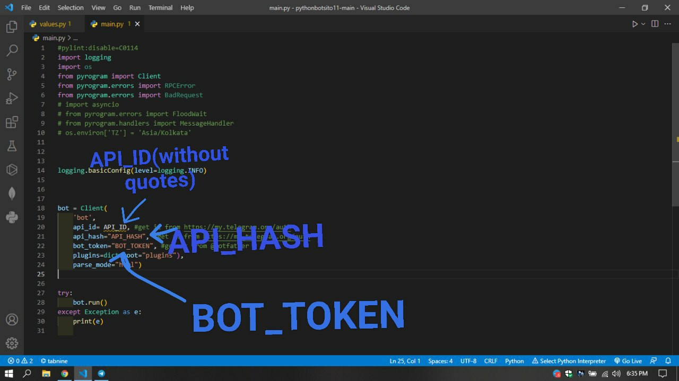Open Wi-Fi network icon in tray
Viewport: 679px width, 381px height.
[x=606, y=374]
